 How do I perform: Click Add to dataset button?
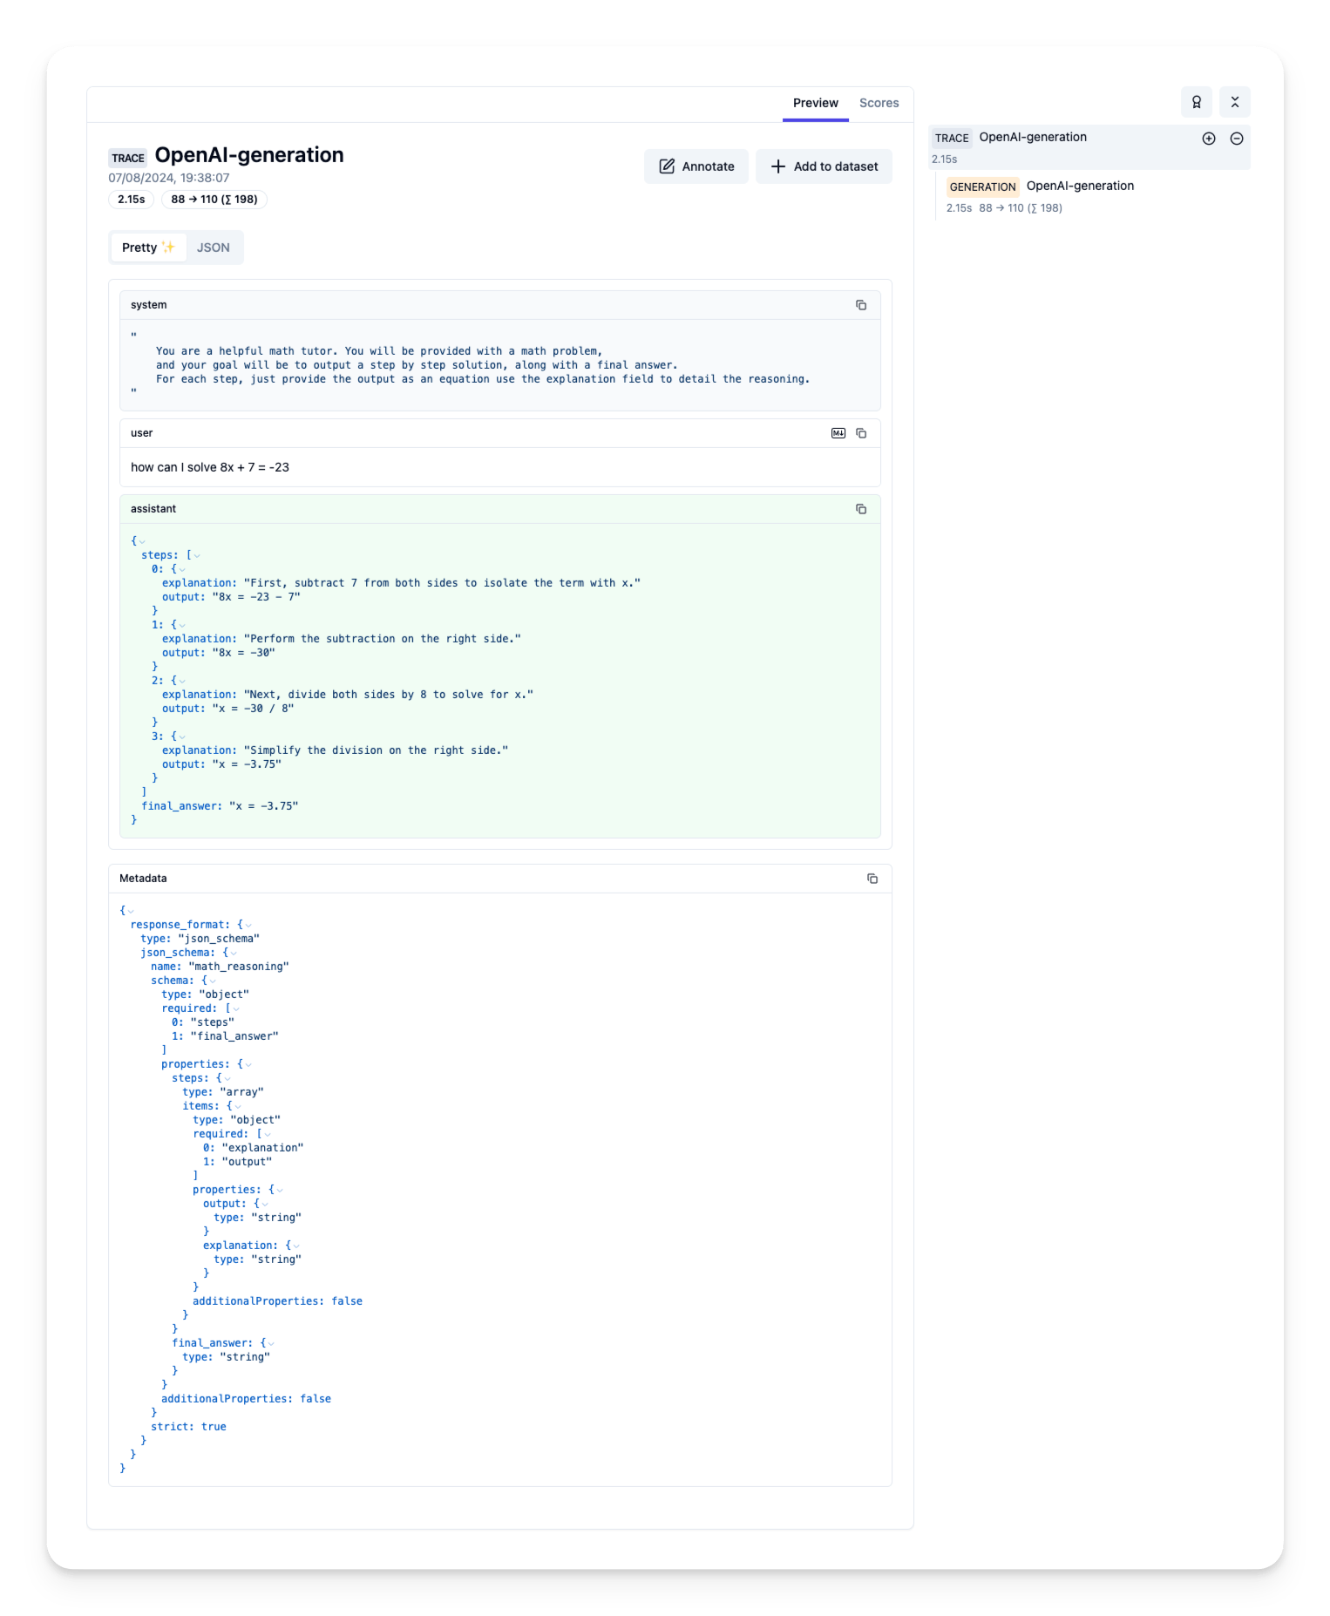(x=823, y=166)
